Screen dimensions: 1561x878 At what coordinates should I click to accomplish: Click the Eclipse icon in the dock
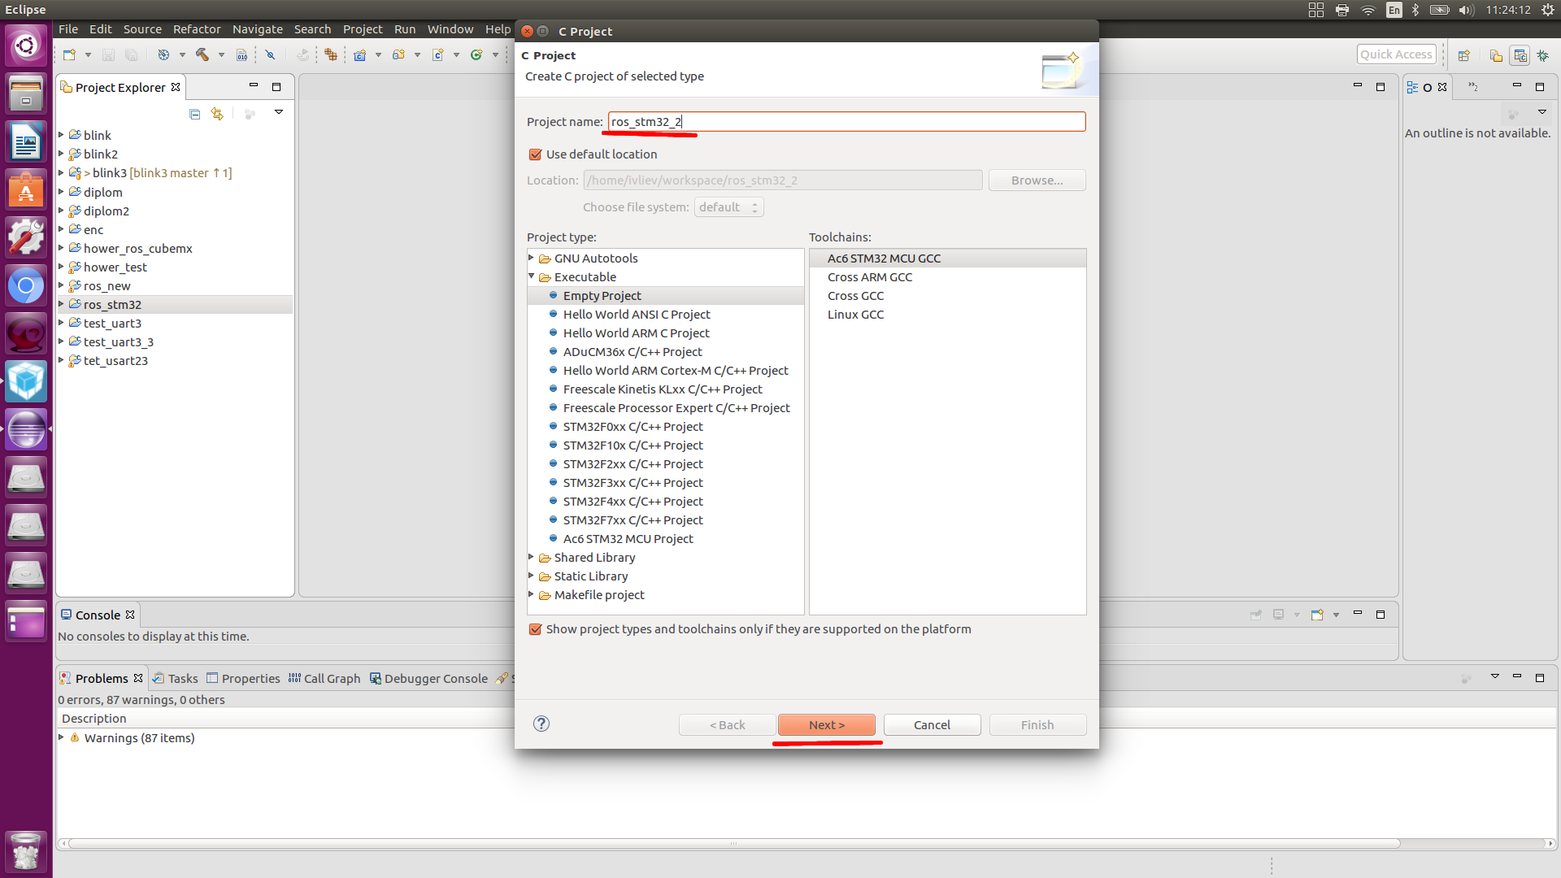26,429
